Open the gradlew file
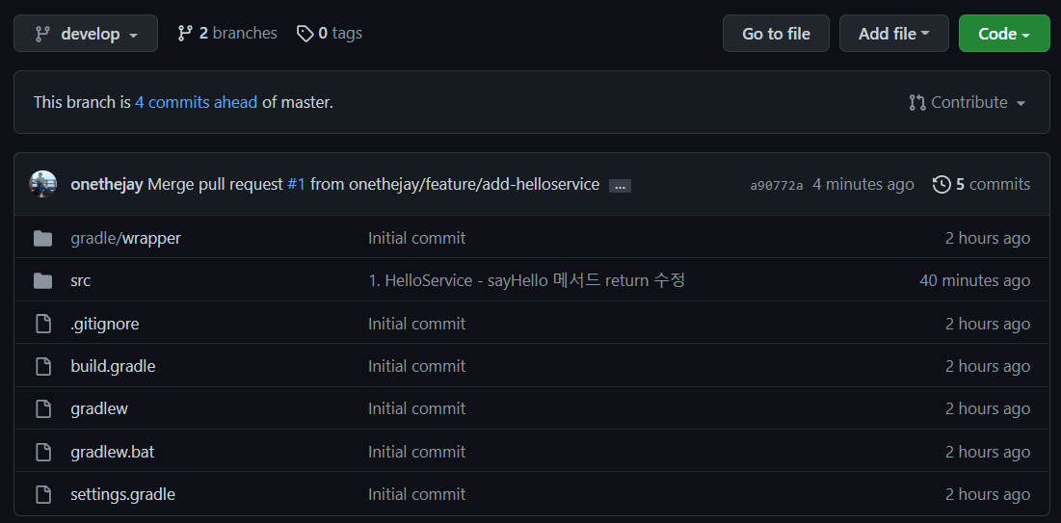This screenshot has height=523, width=1061. (99, 408)
